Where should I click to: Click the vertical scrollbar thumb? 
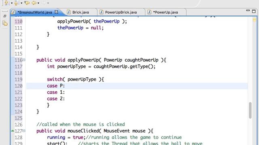pos(250,110)
